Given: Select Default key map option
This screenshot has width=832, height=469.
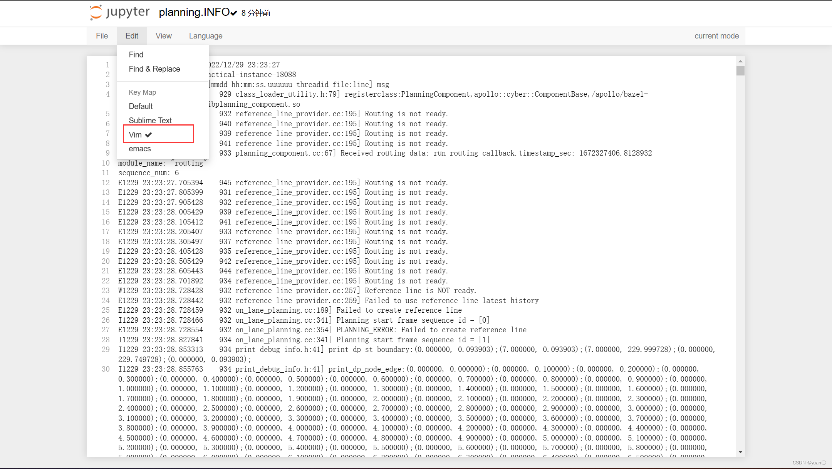Looking at the screenshot, I should 141,106.
